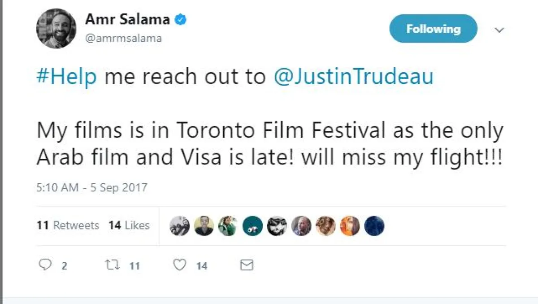The width and height of the screenshot is (538, 304).
Task: View the list of 11 Retweets
Action: [x=68, y=226]
